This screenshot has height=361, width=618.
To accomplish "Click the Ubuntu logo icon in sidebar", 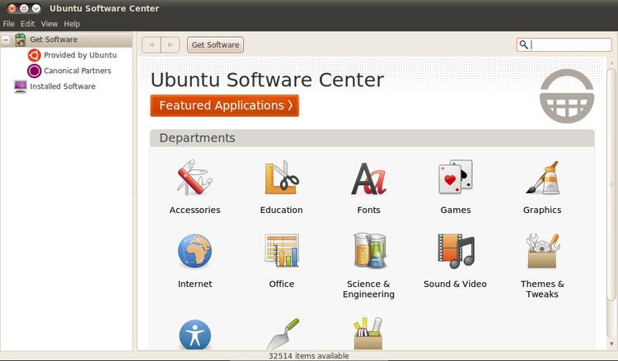I will click(35, 55).
